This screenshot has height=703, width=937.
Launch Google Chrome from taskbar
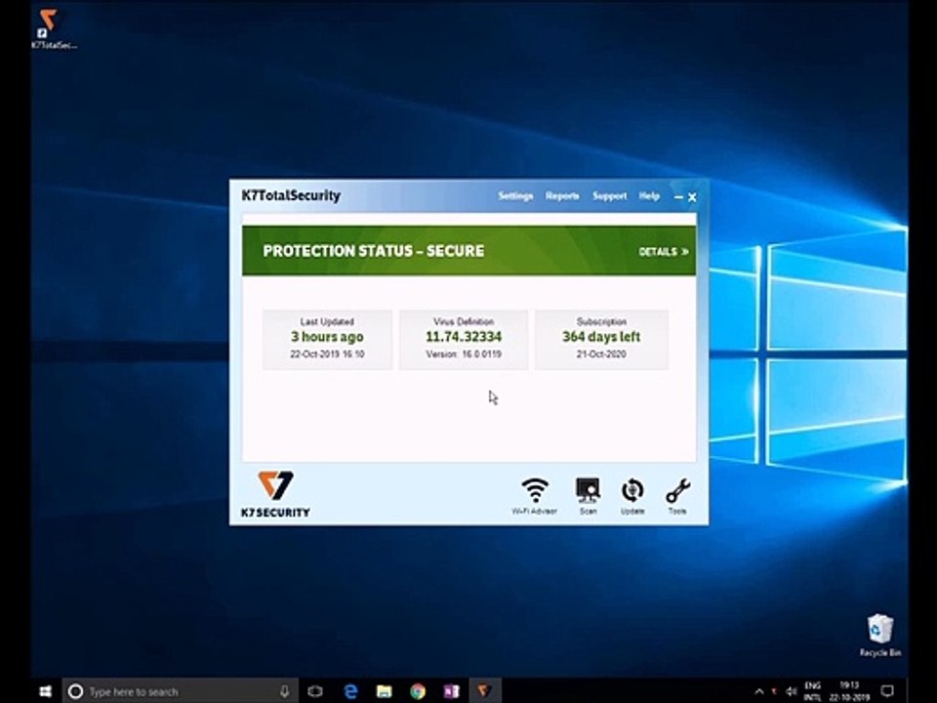click(x=418, y=691)
